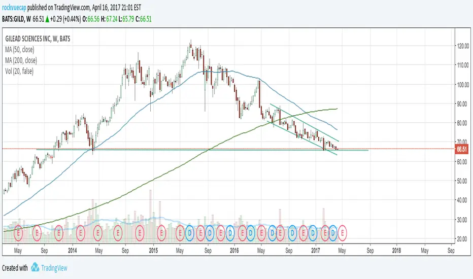Open the rockvuecap author profile link
This screenshot has width=473, height=279.
point(14,8)
